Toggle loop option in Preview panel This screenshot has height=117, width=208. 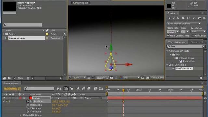point(200,18)
